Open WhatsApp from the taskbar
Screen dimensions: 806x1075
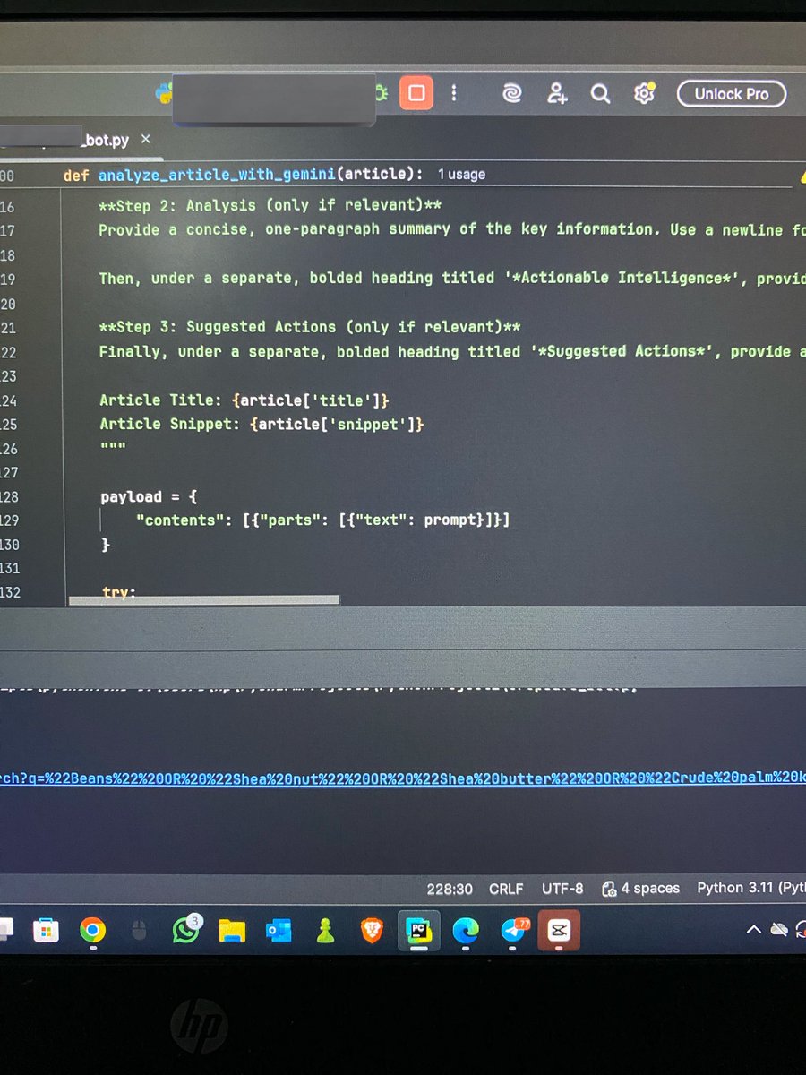click(184, 932)
